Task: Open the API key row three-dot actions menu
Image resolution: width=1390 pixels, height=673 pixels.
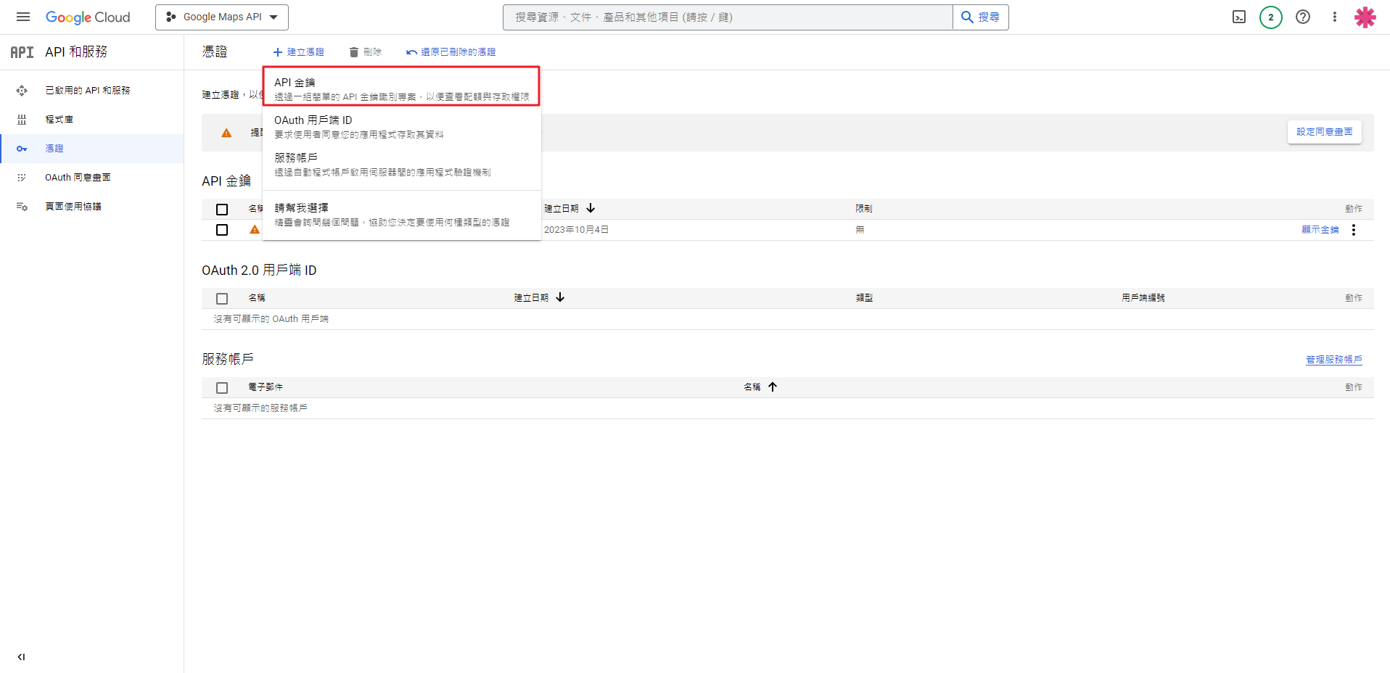Action: 1353,230
